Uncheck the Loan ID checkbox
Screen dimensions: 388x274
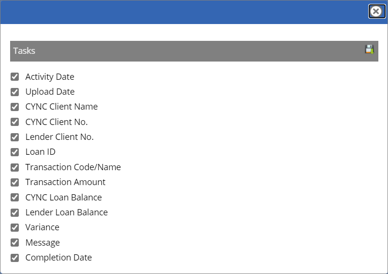(x=15, y=152)
